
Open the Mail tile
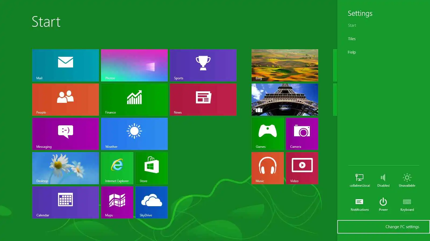click(x=66, y=65)
